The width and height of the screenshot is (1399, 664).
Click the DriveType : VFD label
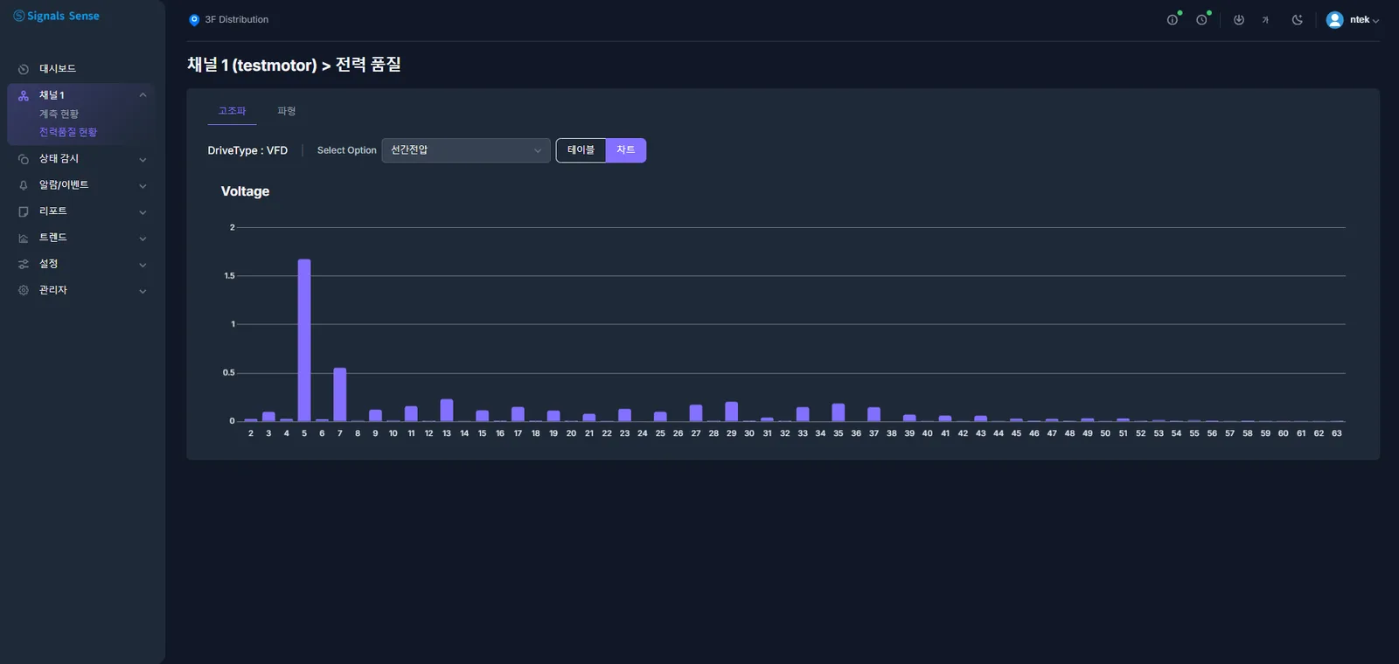pyautogui.click(x=247, y=151)
